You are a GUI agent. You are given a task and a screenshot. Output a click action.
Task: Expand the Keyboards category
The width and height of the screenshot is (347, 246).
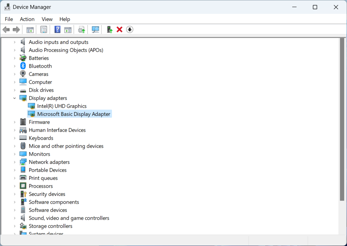(x=15, y=138)
